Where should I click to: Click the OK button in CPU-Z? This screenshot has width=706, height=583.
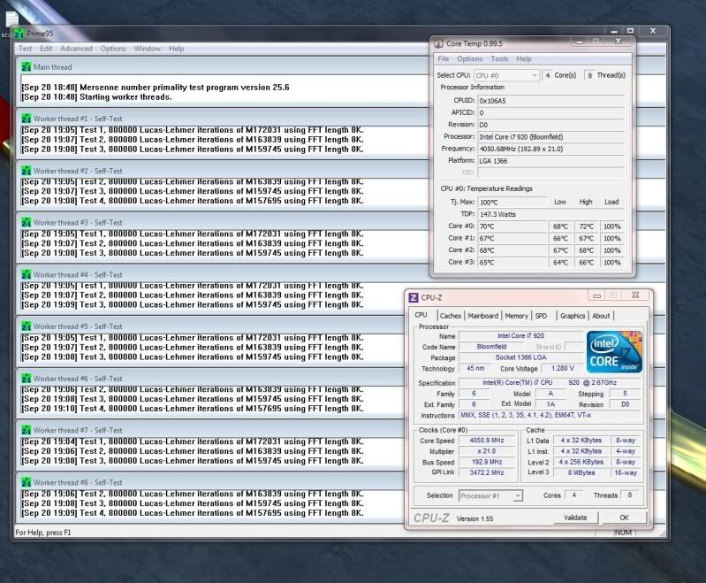[x=624, y=518]
